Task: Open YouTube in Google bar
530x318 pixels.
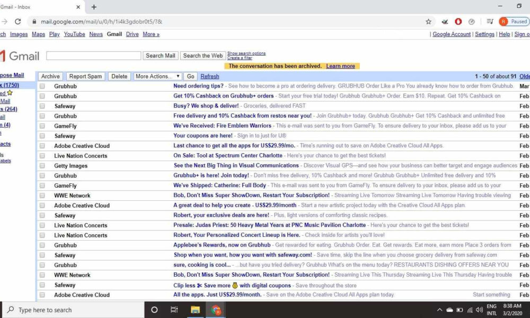Action: click(x=74, y=34)
